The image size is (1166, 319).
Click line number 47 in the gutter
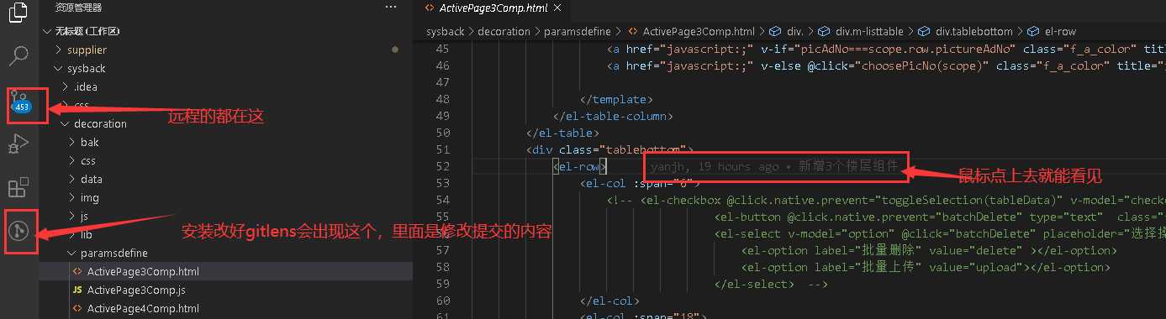[443, 82]
